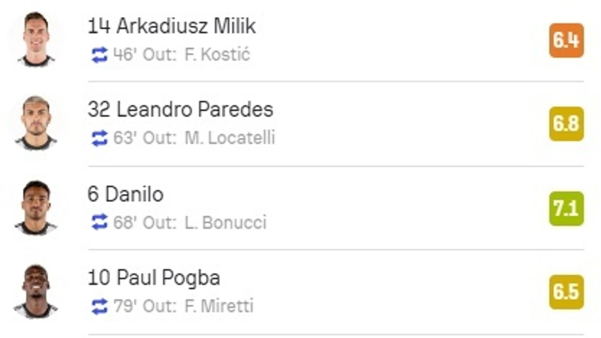The width and height of the screenshot is (601, 338).
Task: Click the M. Locatelli substituted-out text
Action: pos(230,138)
